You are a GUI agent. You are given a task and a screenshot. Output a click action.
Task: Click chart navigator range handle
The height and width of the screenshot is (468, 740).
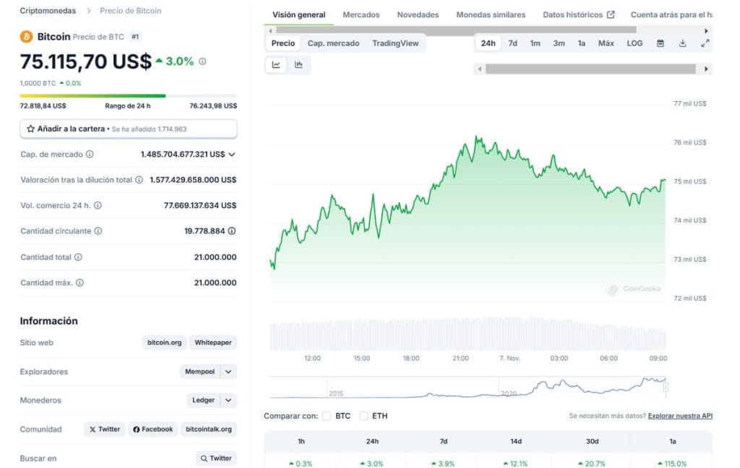pyautogui.click(x=666, y=387)
